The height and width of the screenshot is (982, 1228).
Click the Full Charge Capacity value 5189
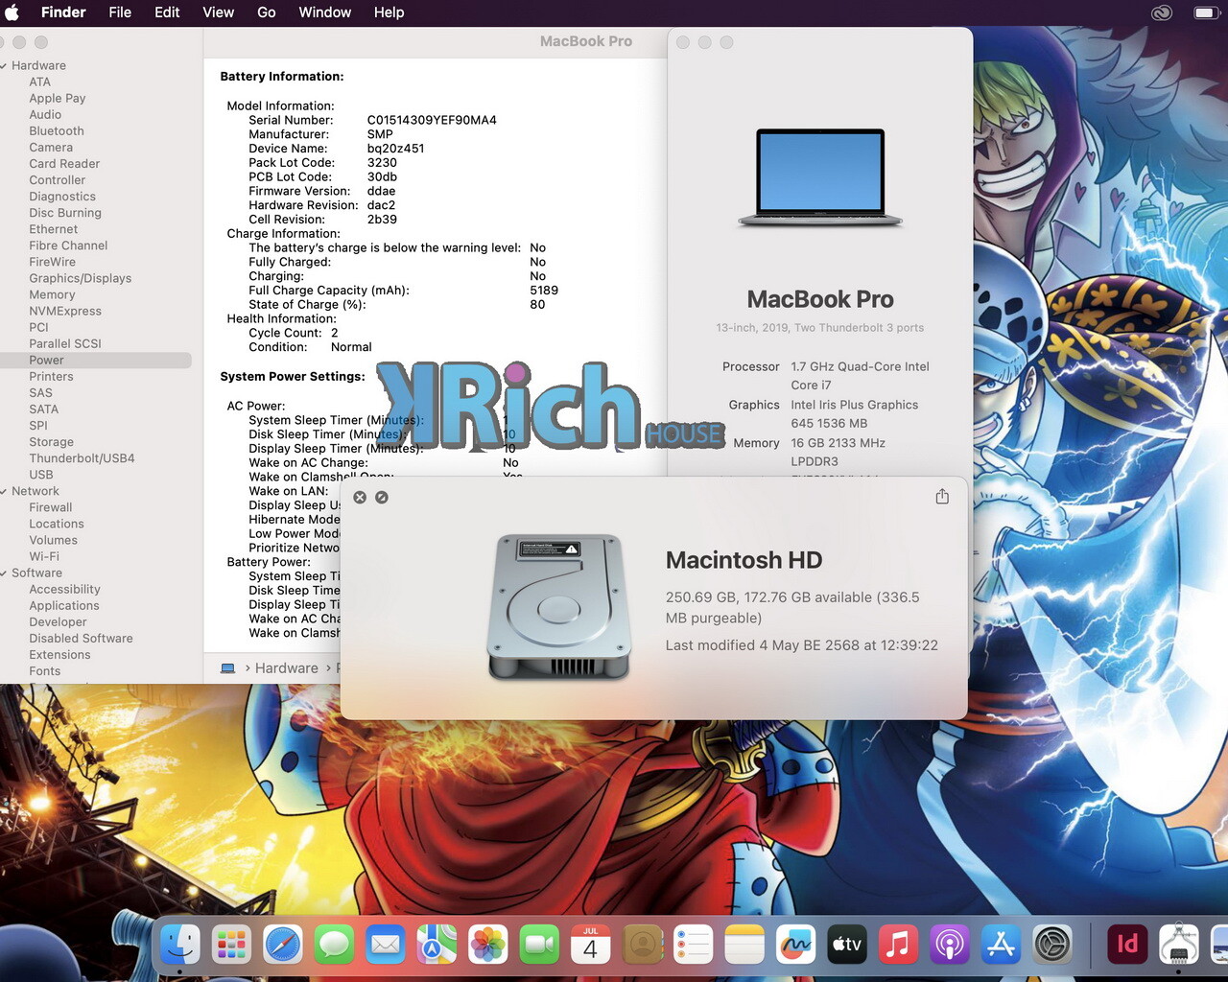click(544, 291)
